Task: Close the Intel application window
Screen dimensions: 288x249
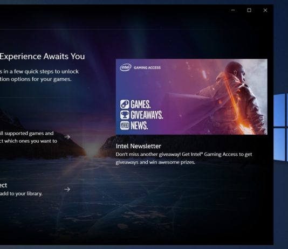Action: [x=265, y=10]
